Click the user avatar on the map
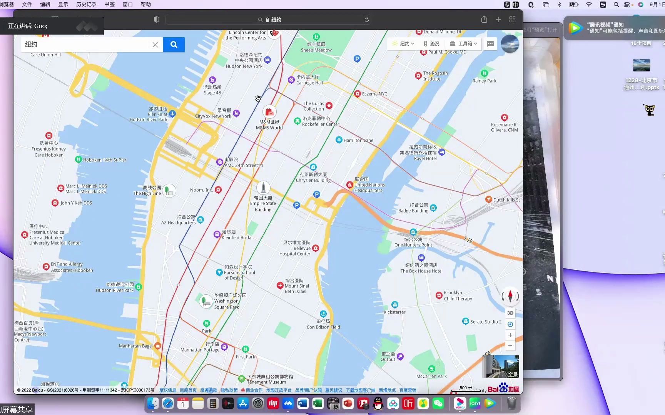The height and width of the screenshot is (415, 665). 510,44
